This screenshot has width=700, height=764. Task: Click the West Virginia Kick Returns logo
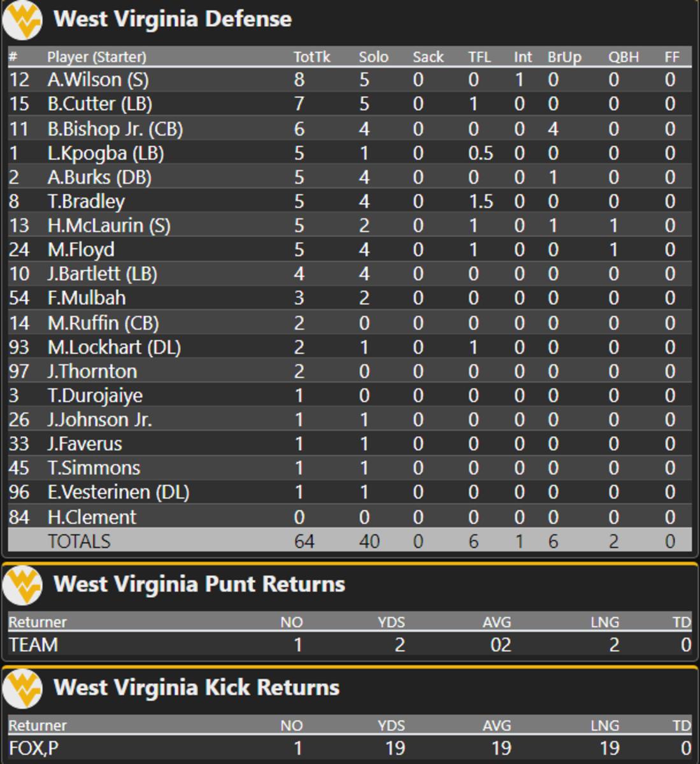pyautogui.click(x=22, y=688)
